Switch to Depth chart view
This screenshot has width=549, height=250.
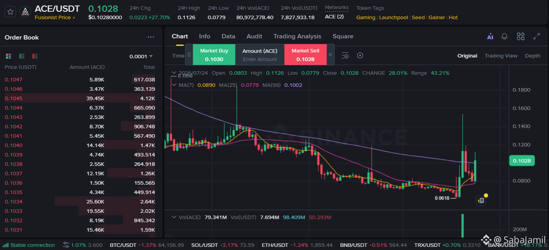[533, 56]
